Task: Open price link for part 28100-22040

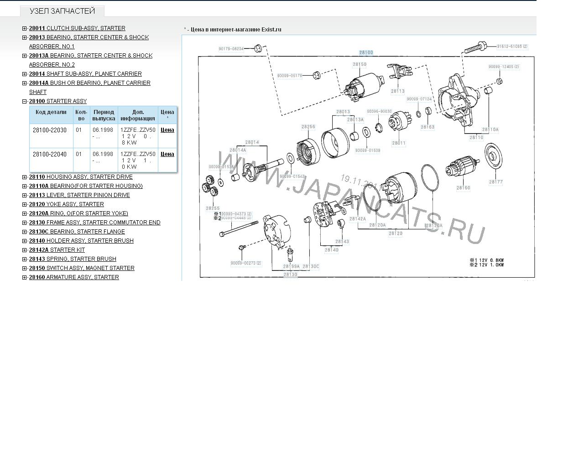Action: coord(167,154)
